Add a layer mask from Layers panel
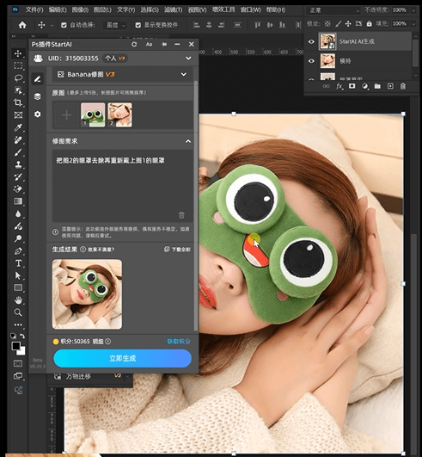This screenshot has width=422, height=457. [x=352, y=86]
